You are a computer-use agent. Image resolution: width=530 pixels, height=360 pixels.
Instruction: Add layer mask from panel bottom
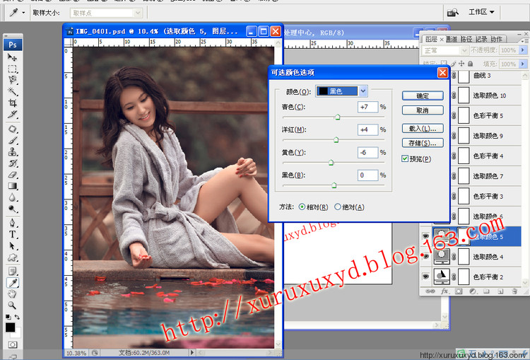[x=459, y=291]
